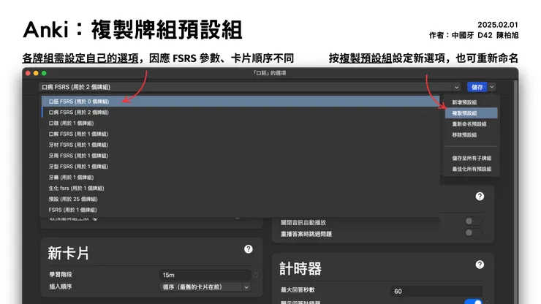Choose 複製預設組 from menu
Image resolution: width=541 pixels, height=304 pixels.
(472, 113)
